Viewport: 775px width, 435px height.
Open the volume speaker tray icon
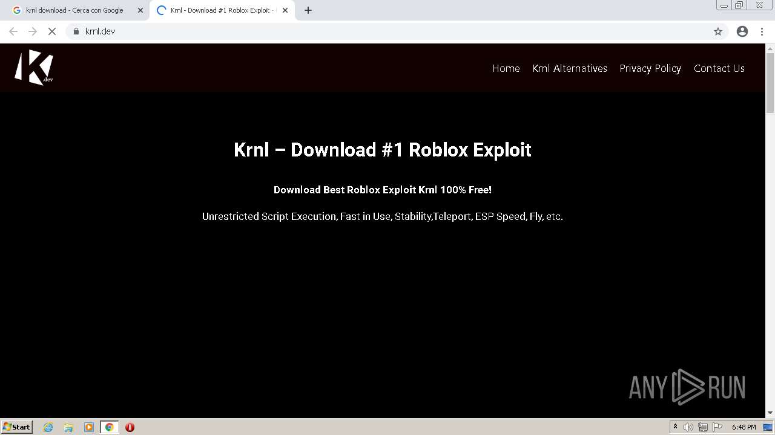click(688, 427)
